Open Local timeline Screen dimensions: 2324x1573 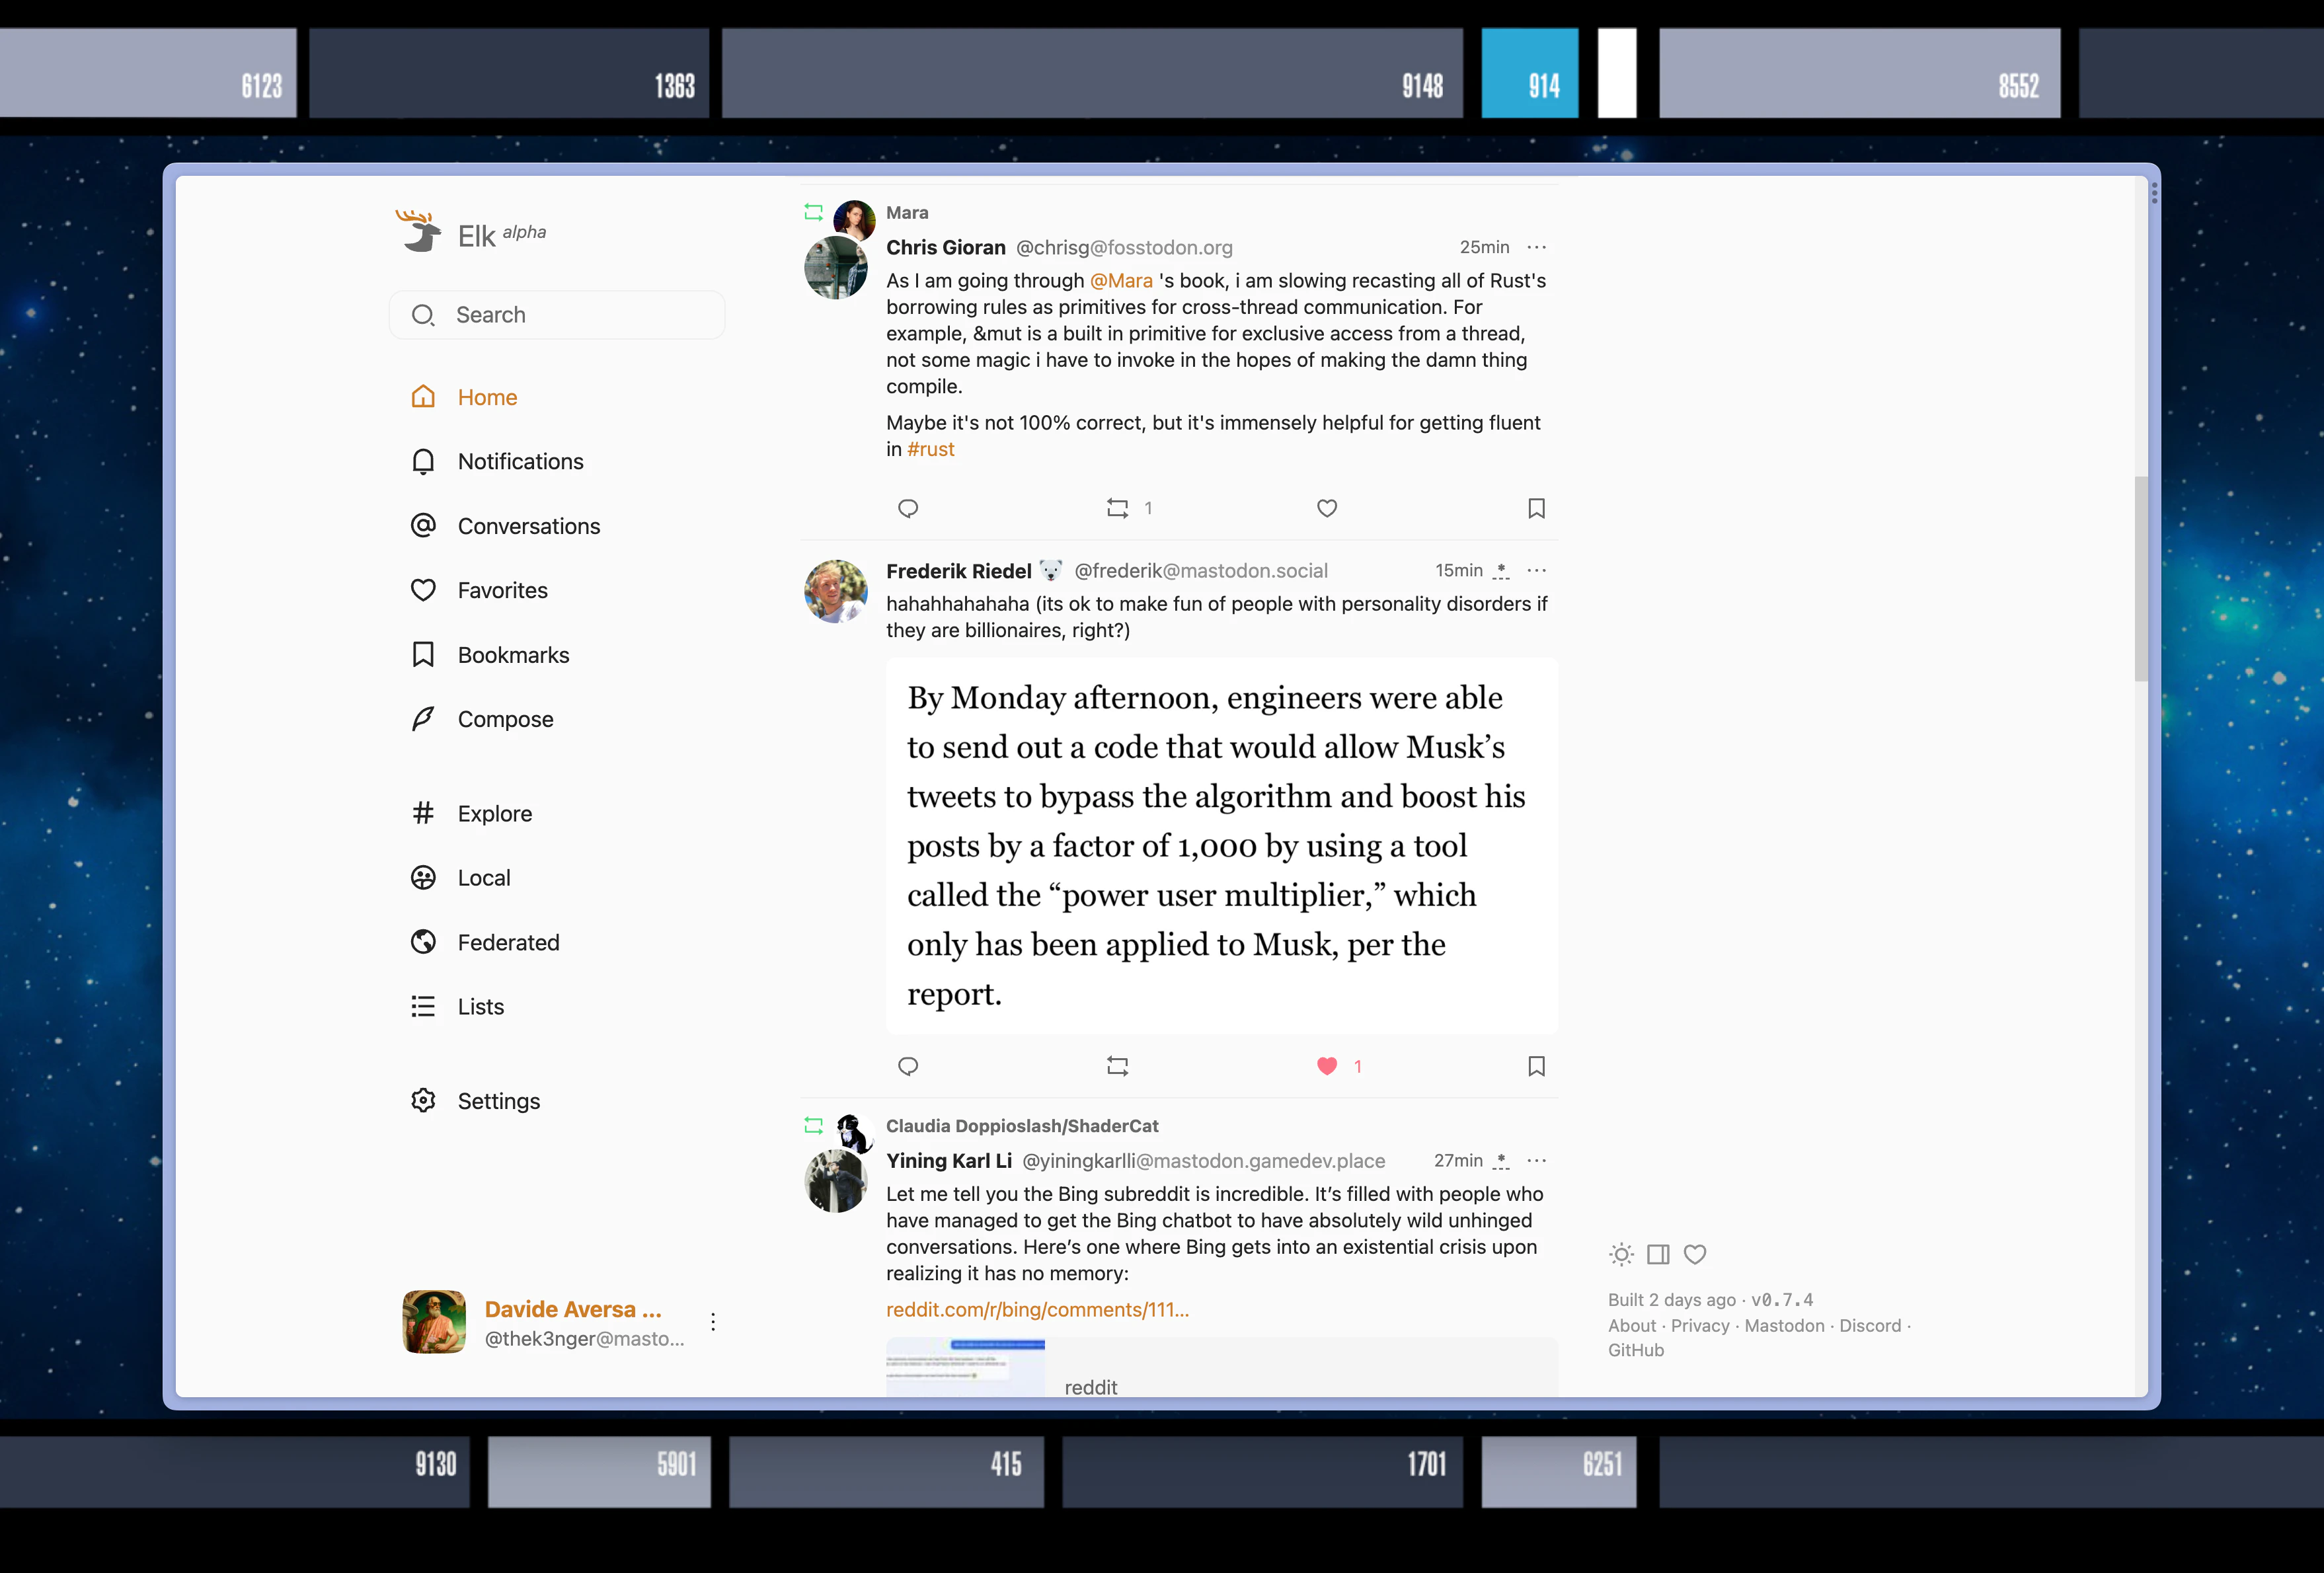[460, 878]
